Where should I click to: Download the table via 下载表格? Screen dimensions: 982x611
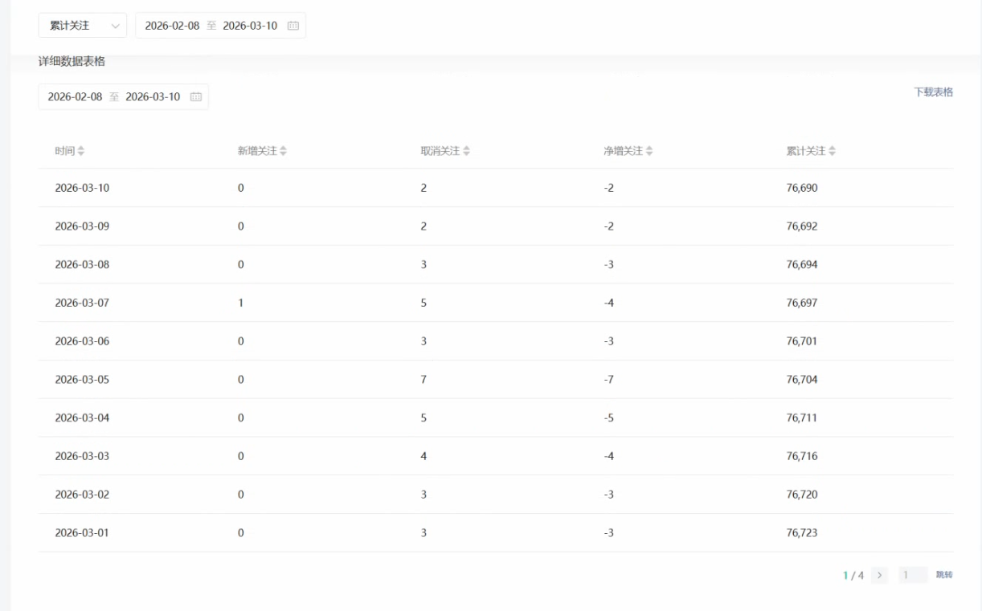click(933, 92)
